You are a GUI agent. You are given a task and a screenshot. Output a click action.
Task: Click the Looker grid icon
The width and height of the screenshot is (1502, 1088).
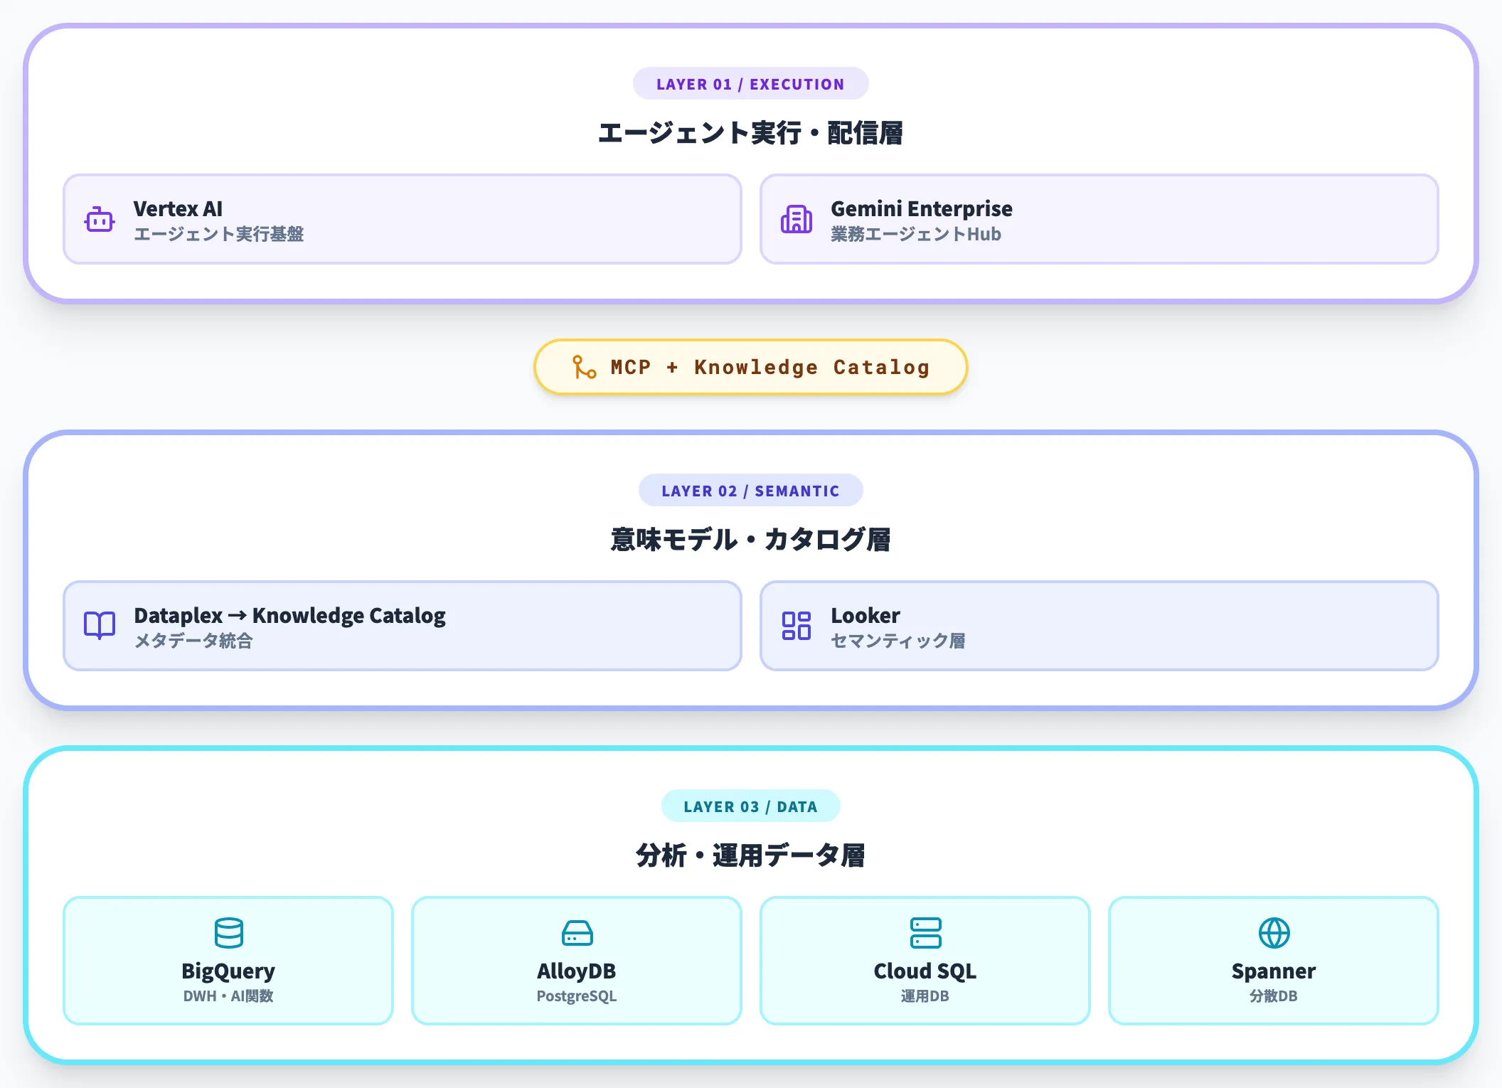click(x=797, y=626)
